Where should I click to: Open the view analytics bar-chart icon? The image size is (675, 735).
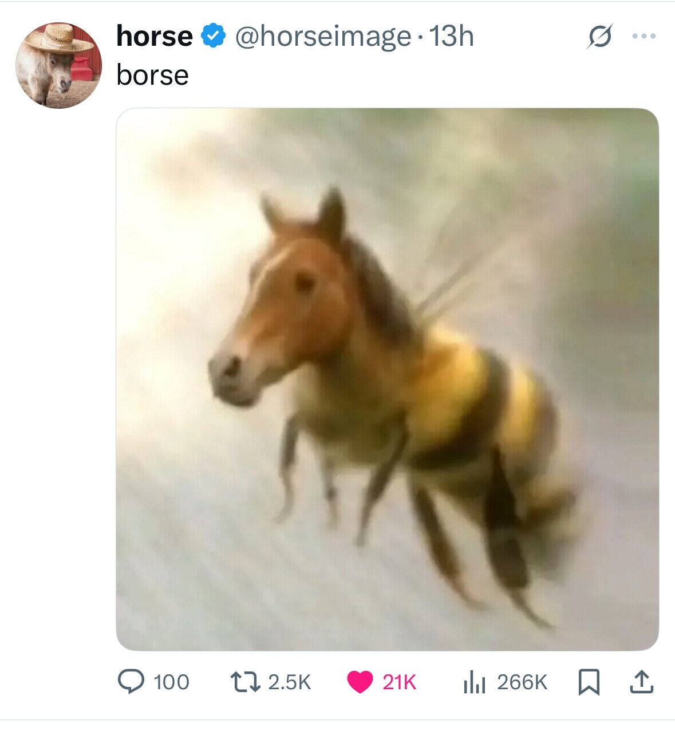475,682
